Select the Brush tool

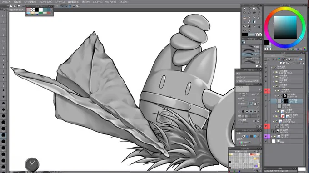tap(254, 18)
